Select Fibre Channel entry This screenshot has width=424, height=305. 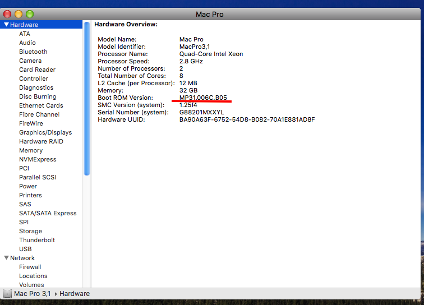tap(39, 114)
